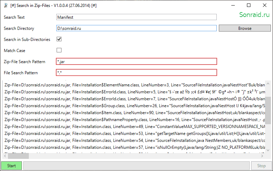Select result row Installation$Group.class LineNumber=26
This screenshot has width=273, height=171.
(x=134, y=106)
